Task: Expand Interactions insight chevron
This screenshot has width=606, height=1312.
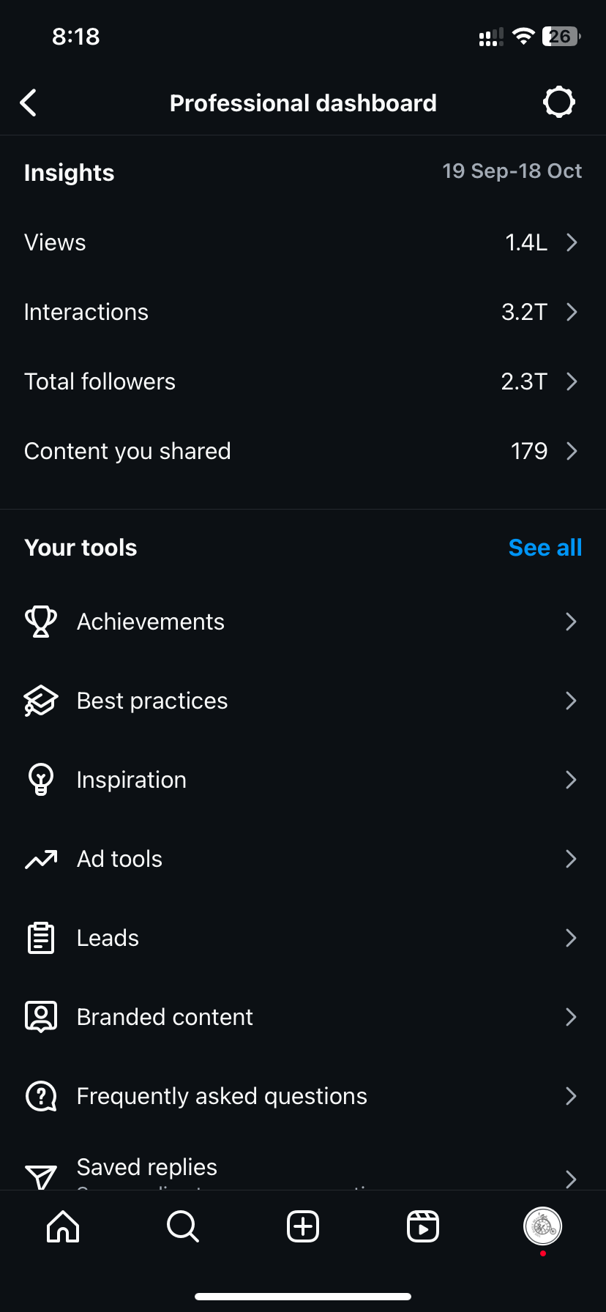Action: [x=572, y=312]
